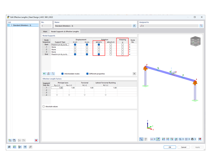This screenshot has height=160, width=213.
Task: Toggle Different properties checkbox
Action: pyautogui.click(x=87, y=74)
